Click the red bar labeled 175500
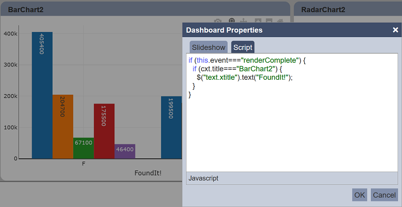 coord(104,131)
